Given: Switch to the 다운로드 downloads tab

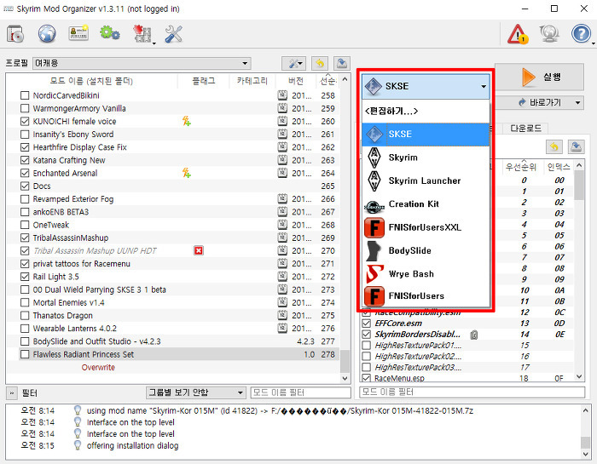Looking at the screenshot, I should 525,128.
